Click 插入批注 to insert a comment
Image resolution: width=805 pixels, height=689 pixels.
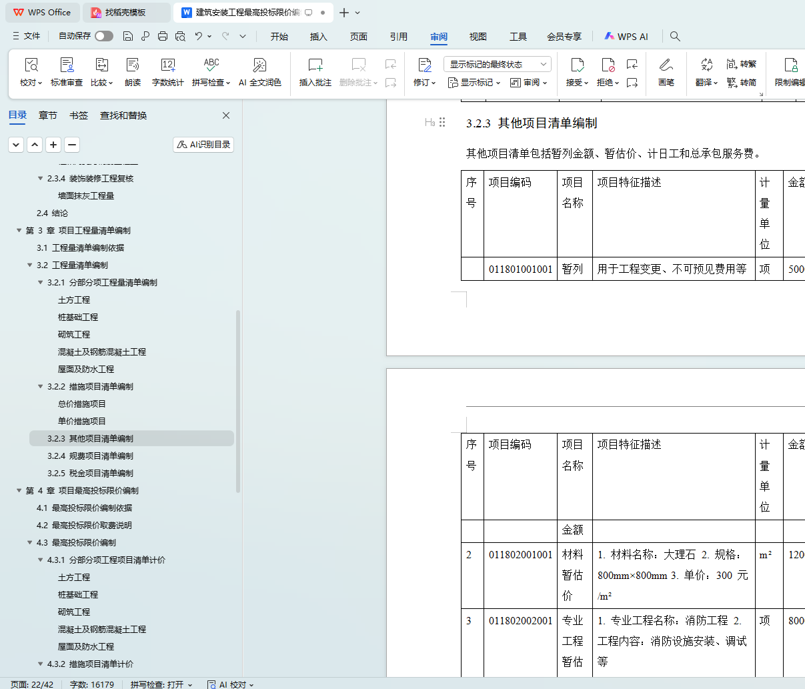315,72
